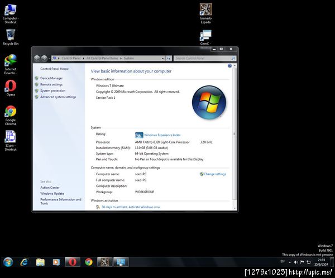This screenshot has height=278, width=335.
Task: Click the 64-bit Operating System text
Action: [x=152, y=154]
